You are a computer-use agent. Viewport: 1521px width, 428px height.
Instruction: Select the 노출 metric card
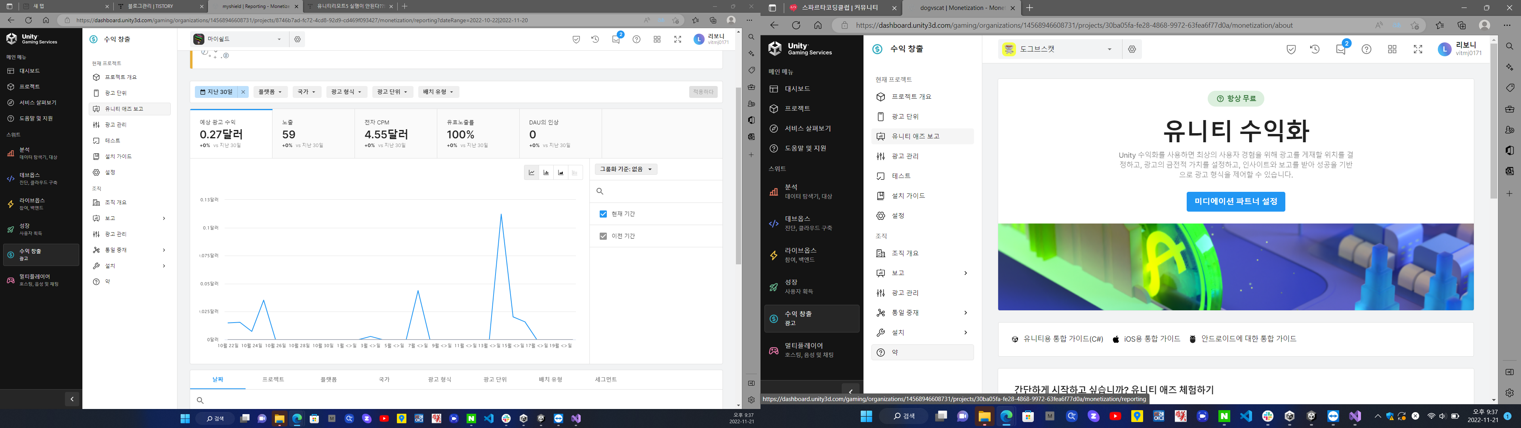tap(314, 134)
